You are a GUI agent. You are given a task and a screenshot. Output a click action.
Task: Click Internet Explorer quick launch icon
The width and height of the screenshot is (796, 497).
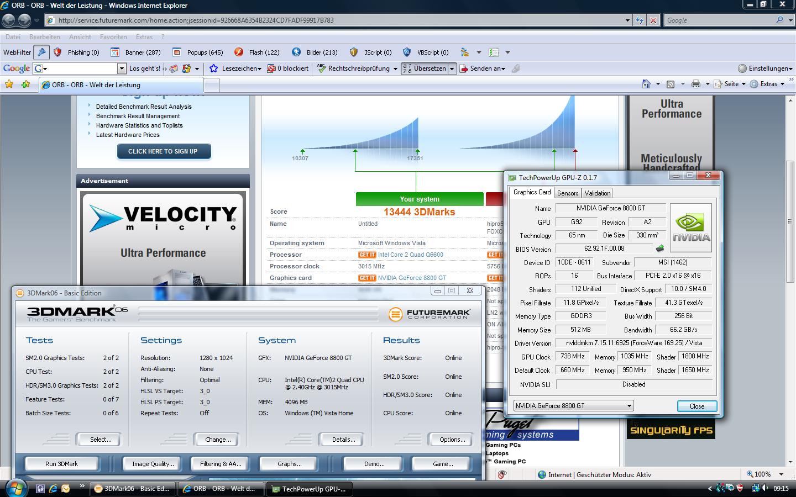tap(53, 489)
